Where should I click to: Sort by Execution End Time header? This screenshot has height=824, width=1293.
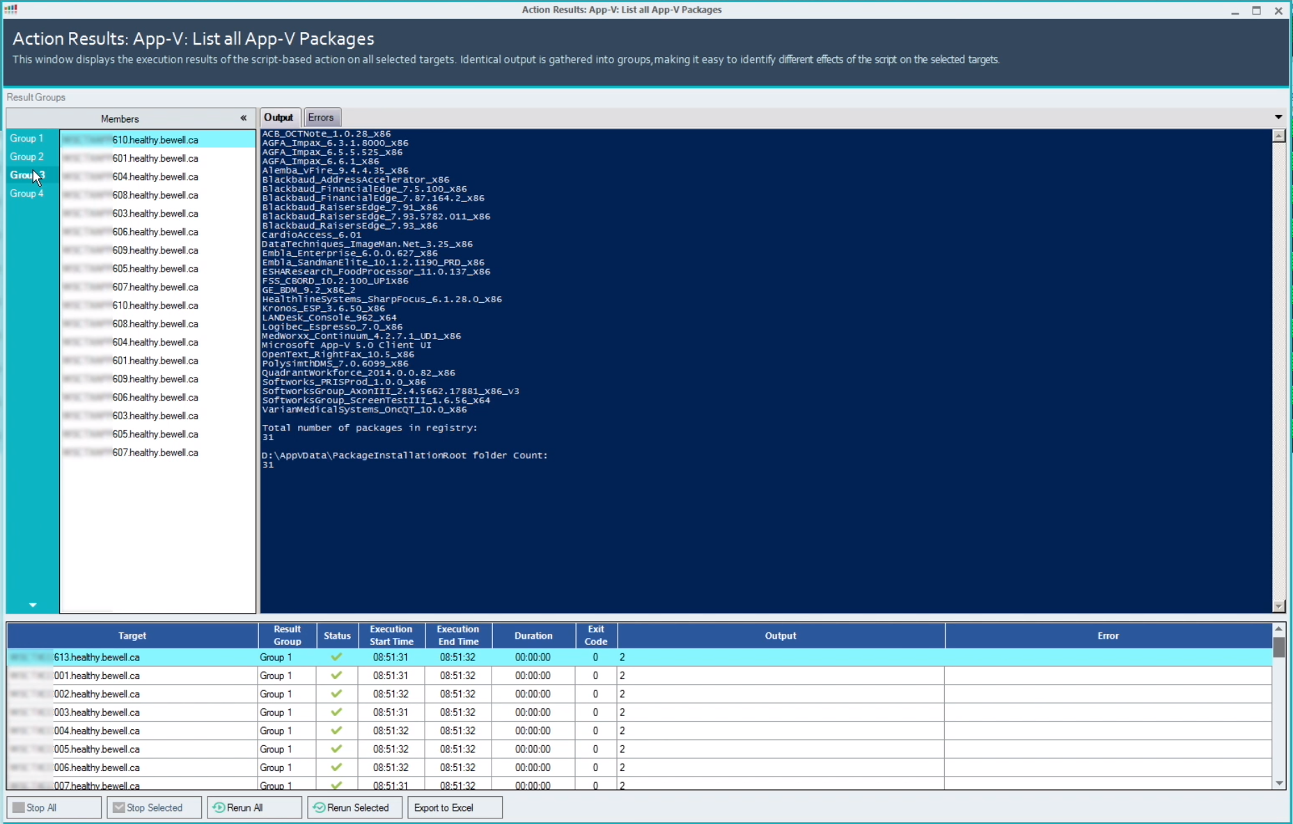(458, 635)
